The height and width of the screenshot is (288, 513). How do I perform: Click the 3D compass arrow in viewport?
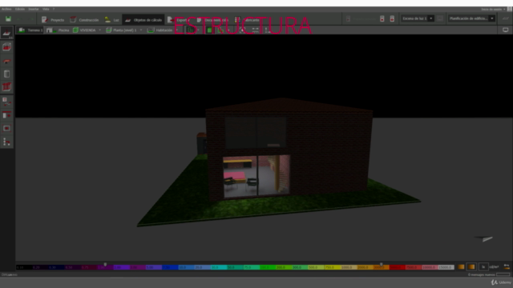click(x=484, y=238)
